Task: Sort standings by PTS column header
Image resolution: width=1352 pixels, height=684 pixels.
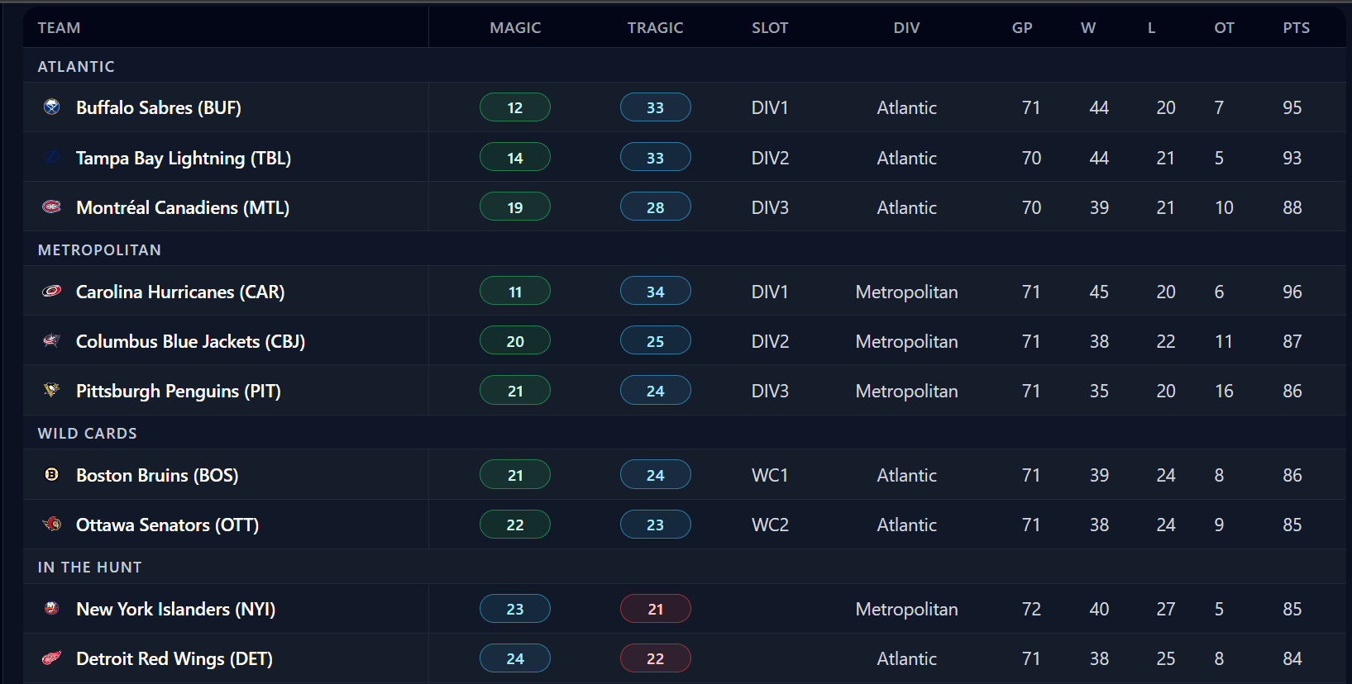Action: [1296, 28]
